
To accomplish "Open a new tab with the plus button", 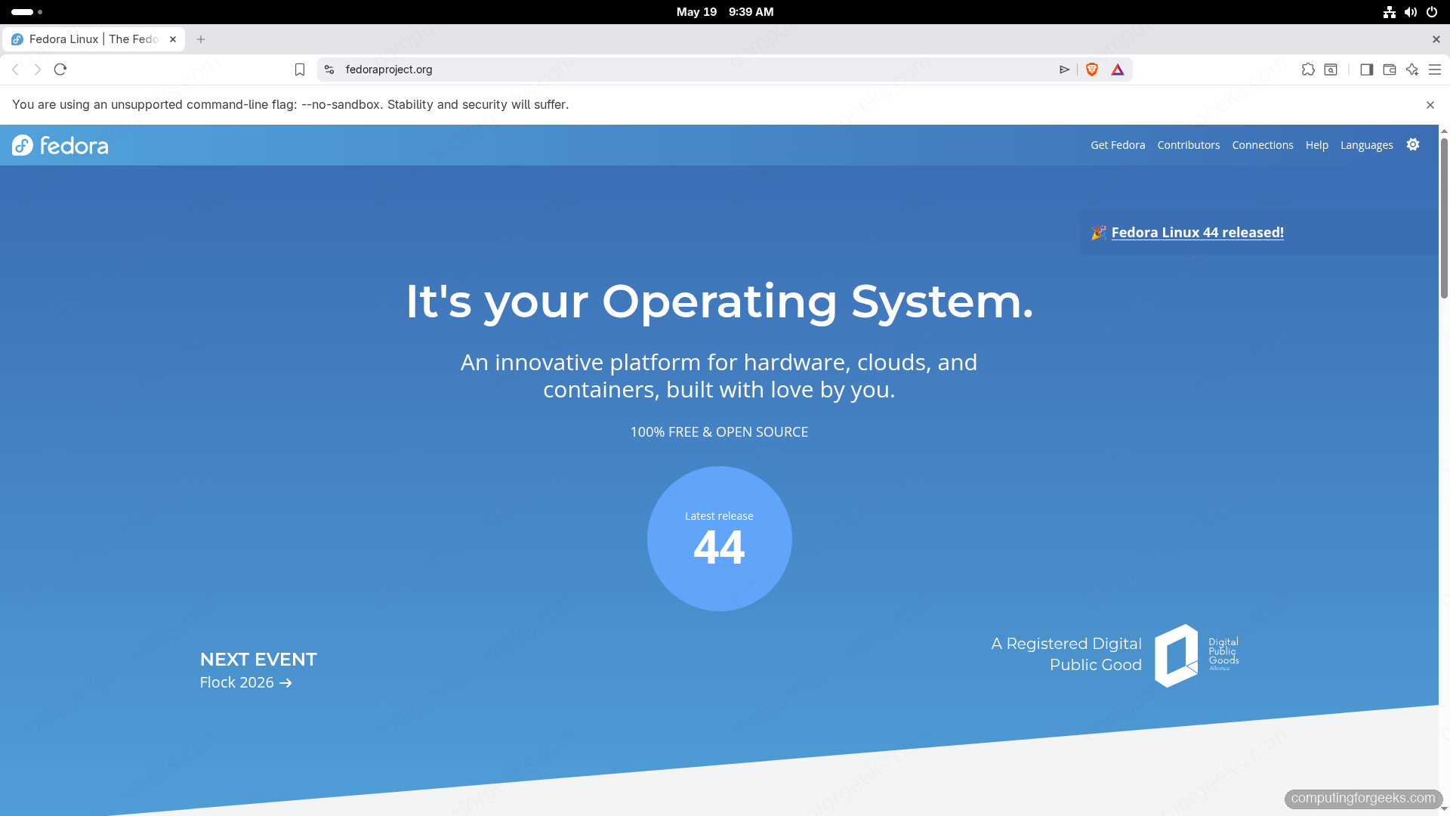I will click(x=201, y=39).
